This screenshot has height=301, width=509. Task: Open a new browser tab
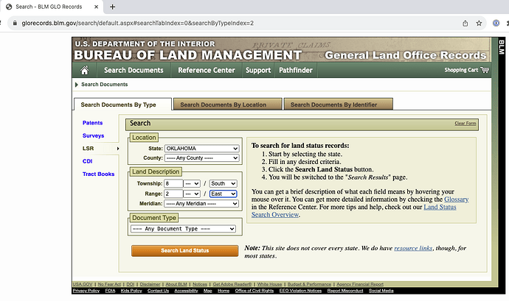[x=112, y=7]
